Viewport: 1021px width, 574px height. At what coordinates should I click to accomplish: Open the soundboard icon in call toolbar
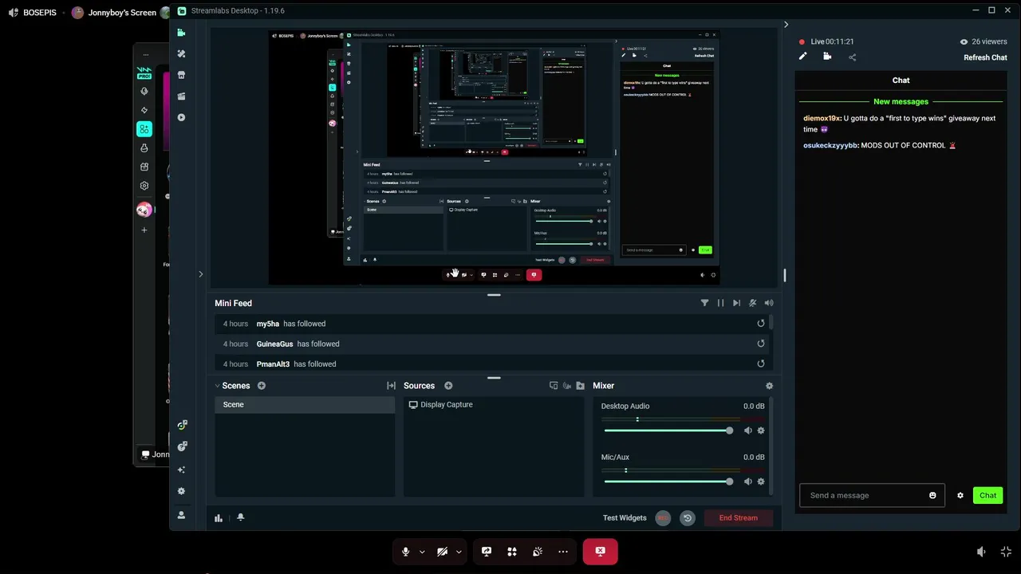[x=538, y=552]
